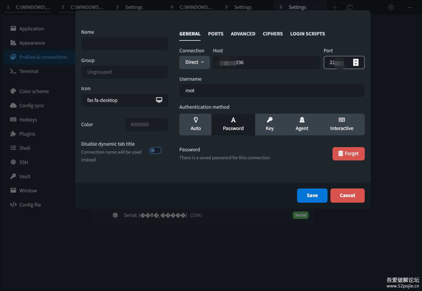This screenshot has width=422, height=291.
Task: Open the Hotkeys settings
Action: [x=28, y=119]
